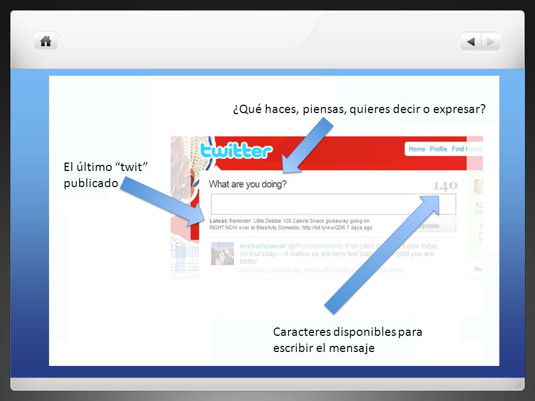This screenshot has width=535, height=401.
Task: Click michellelamar's avatar thumbnail
Action: point(222,253)
